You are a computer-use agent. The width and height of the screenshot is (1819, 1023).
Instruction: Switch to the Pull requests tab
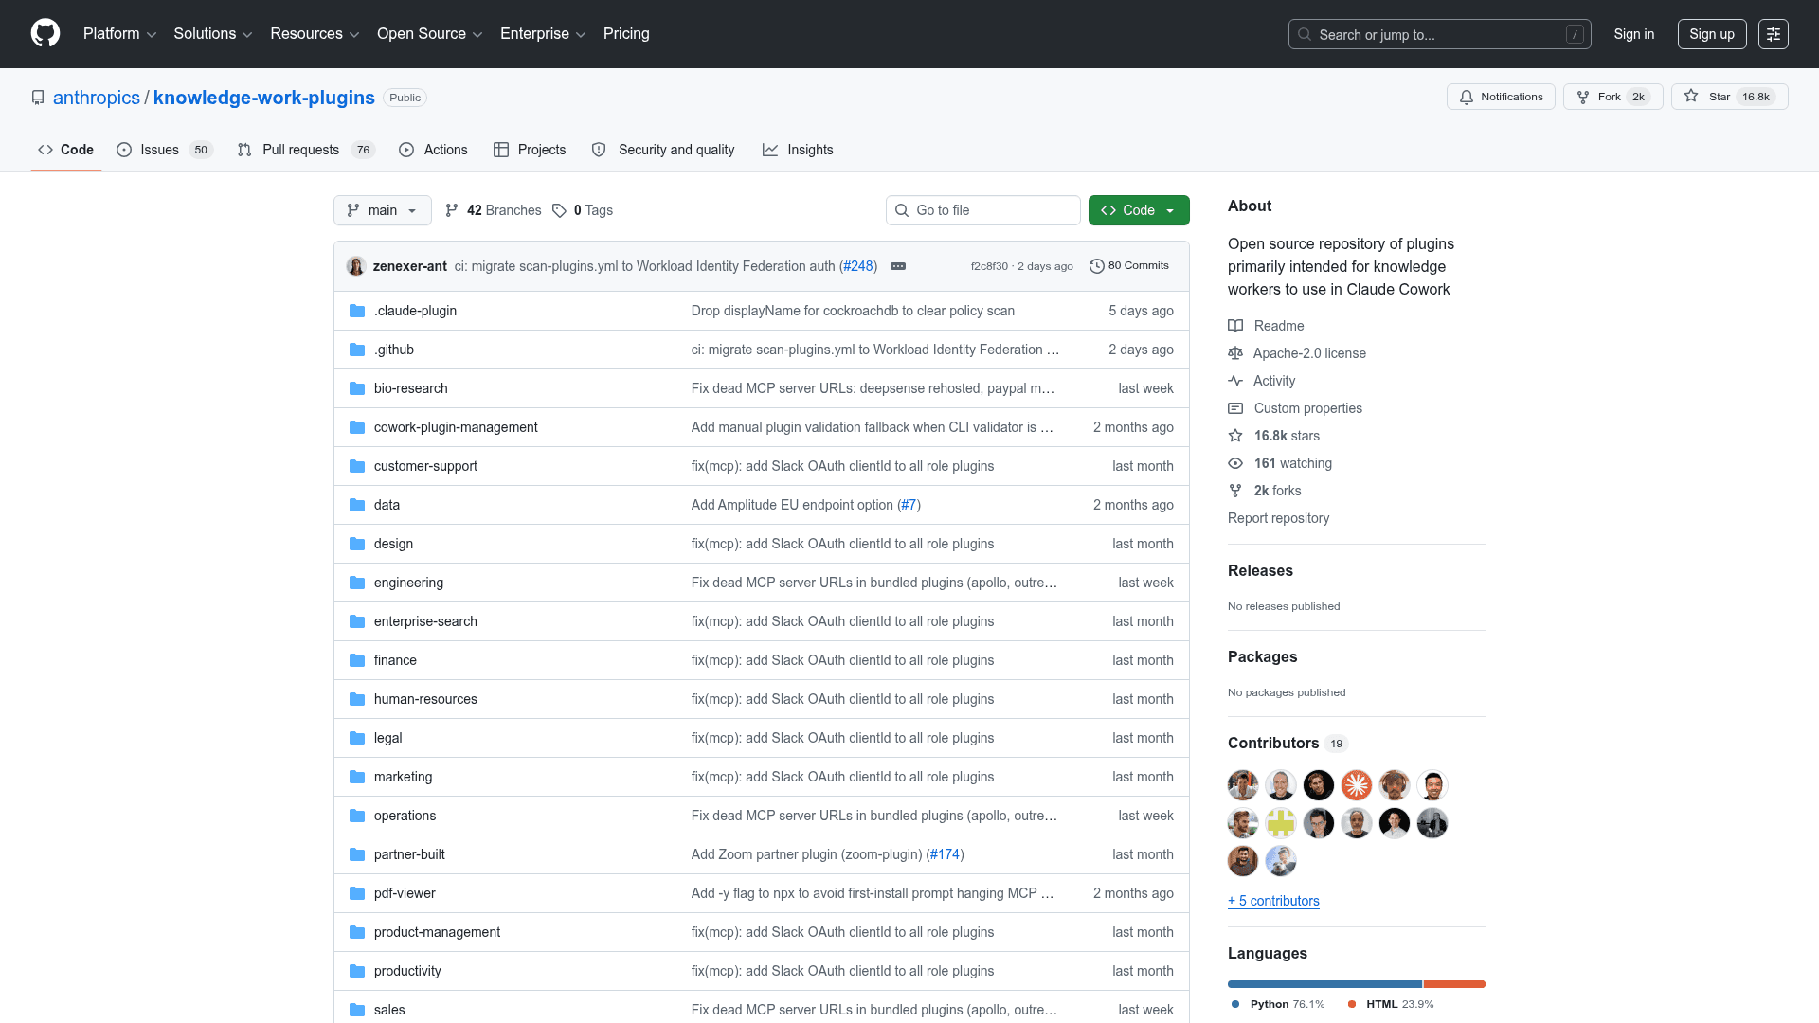306,150
